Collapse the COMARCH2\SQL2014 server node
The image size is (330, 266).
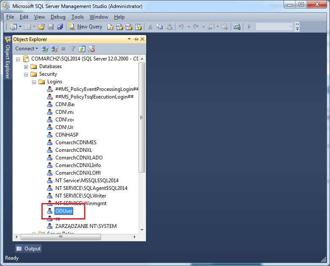[18, 59]
